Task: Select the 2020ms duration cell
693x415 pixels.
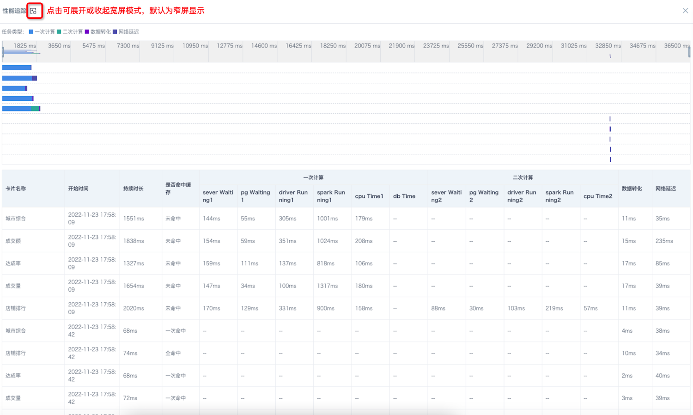Action: 134,308
